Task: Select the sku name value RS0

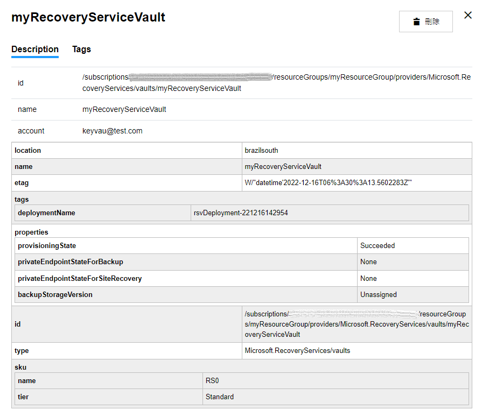Action: point(212,381)
